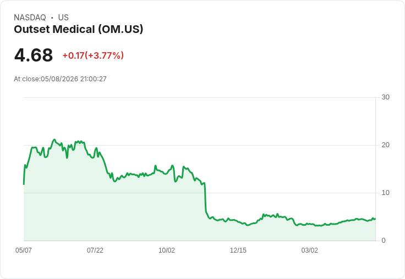Click the 30 value on price axis
Viewport: 405px width, 279px height.
pyautogui.click(x=385, y=97)
